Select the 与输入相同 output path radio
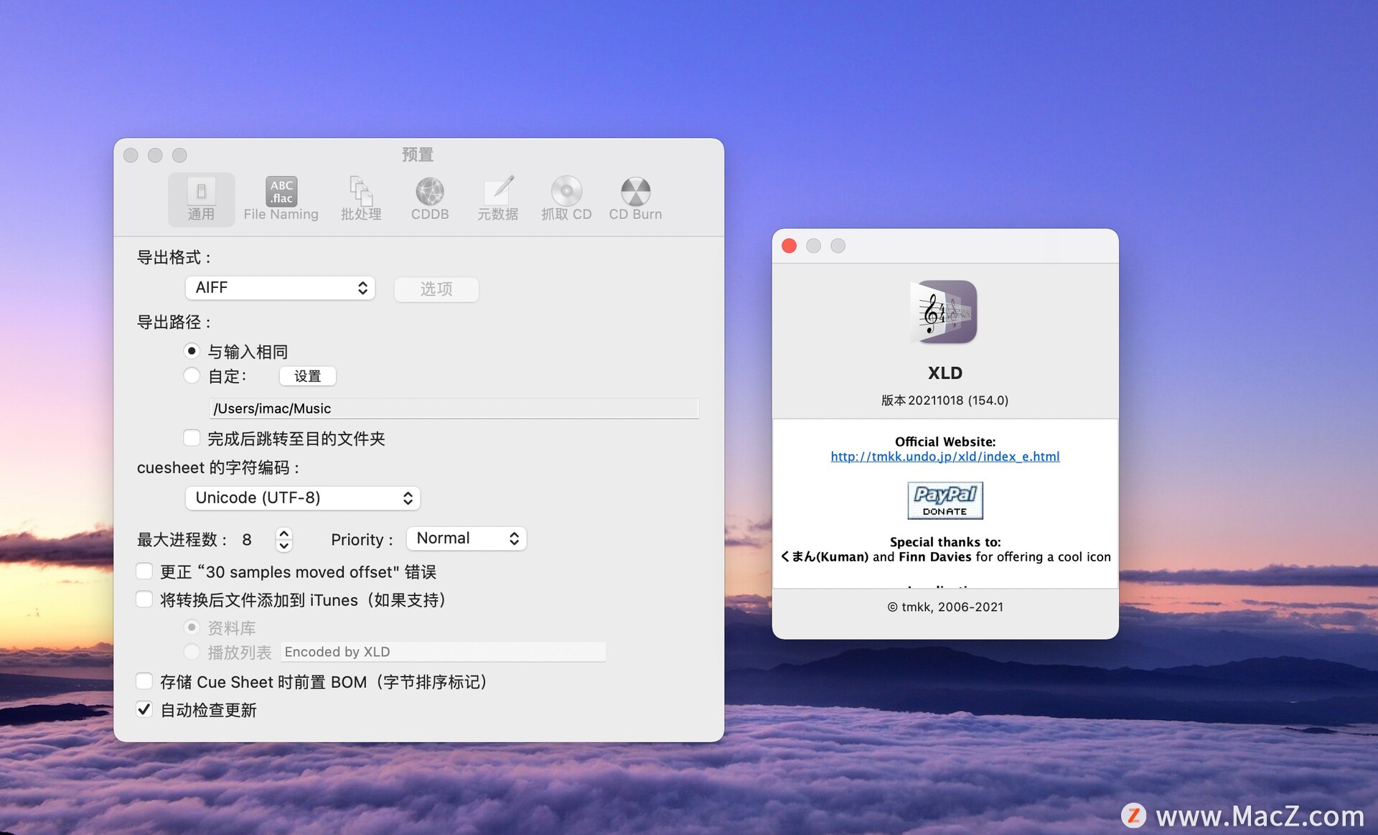The height and width of the screenshot is (835, 1378). tap(192, 351)
